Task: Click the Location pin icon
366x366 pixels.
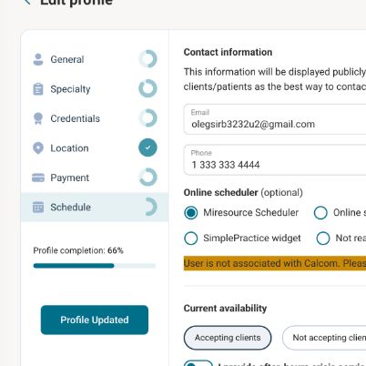Action: coord(38,148)
